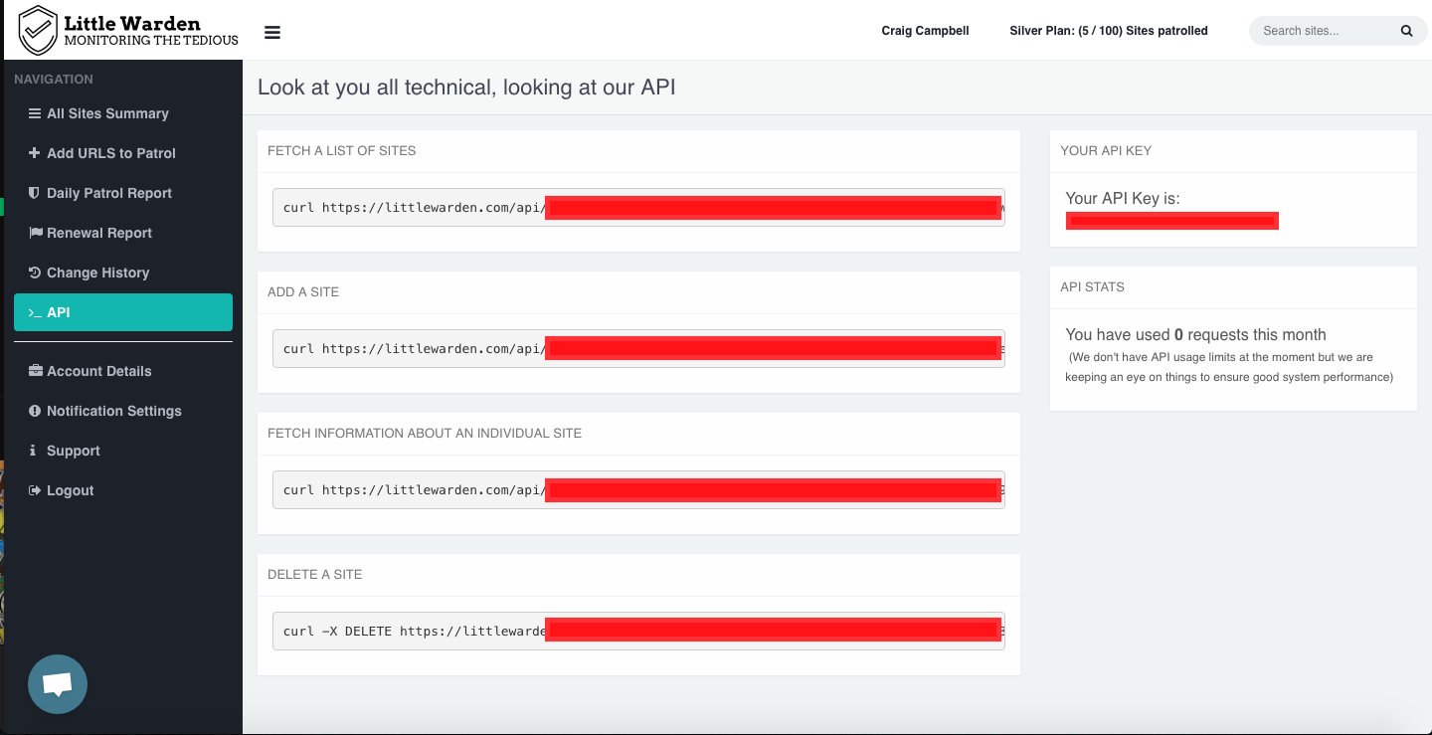Click the plus icon beside Add URLS to Patrol
Image resolution: width=1432 pixels, height=735 pixels.
34,153
